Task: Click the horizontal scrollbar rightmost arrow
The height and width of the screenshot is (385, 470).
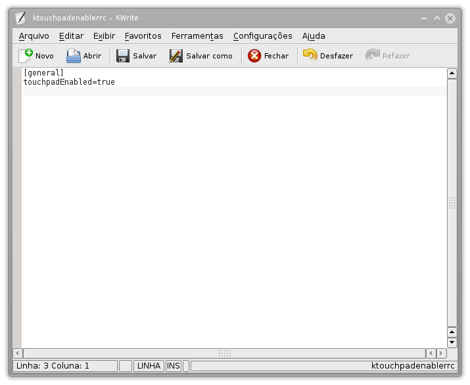Action: pos(441,353)
